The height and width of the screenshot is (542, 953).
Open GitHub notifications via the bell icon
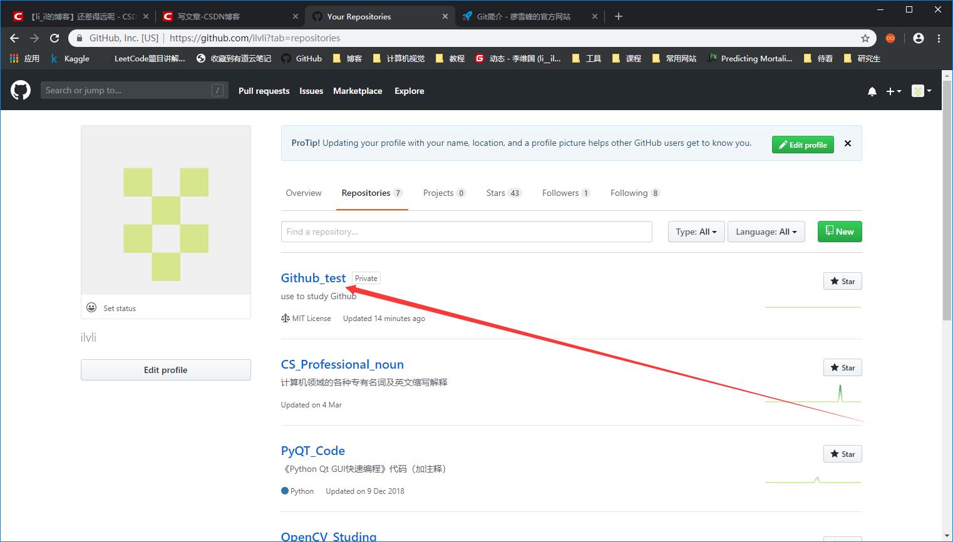coord(872,91)
